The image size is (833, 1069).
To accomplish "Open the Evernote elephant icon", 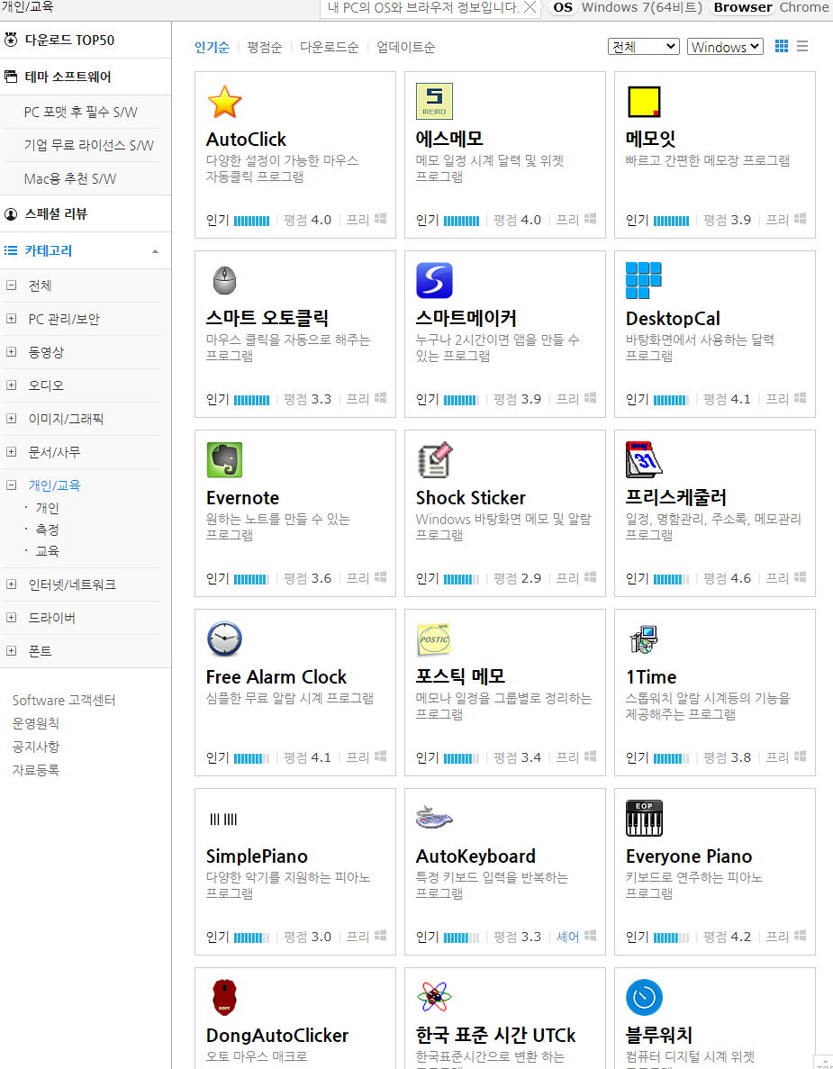I will click(224, 459).
